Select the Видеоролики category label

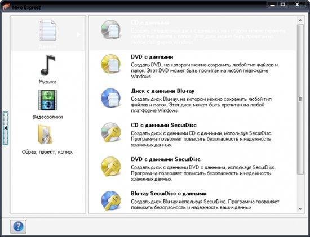tap(48, 117)
